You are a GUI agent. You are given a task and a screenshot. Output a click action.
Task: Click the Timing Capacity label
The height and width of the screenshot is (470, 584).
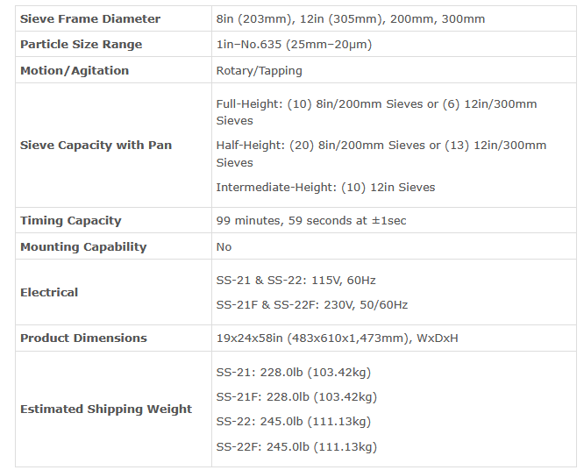(x=71, y=220)
